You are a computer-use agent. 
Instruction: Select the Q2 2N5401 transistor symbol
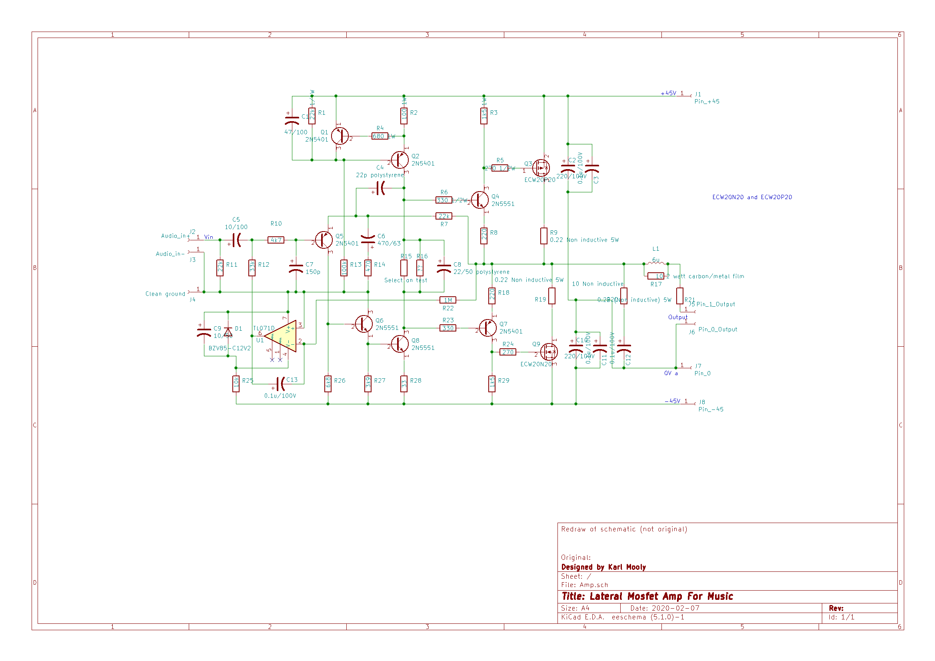point(400,160)
